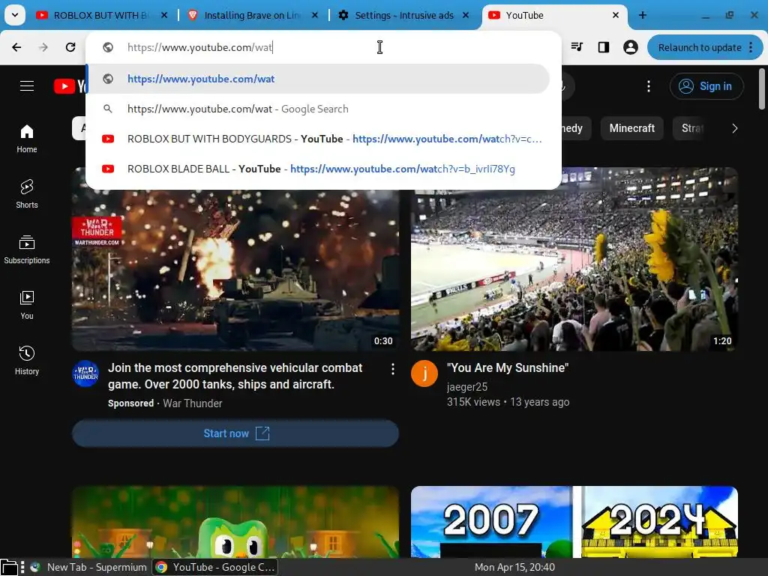Image resolution: width=768 pixels, height=576 pixels.
Task: Open History in YouTube sidebar
Action: pyautogui.click(x=27, y=361)
